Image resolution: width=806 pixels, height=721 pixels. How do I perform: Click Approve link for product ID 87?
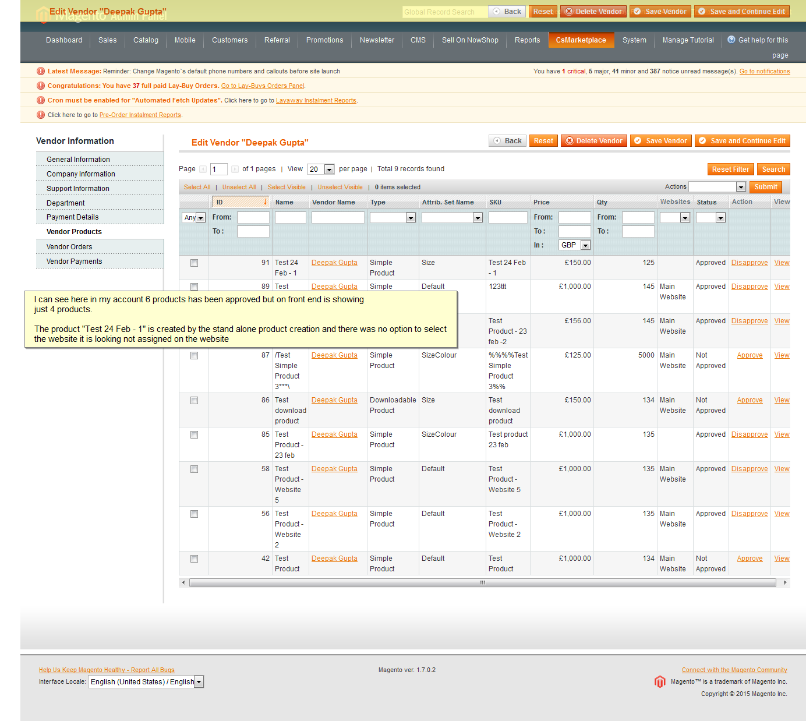pos(750,355)
